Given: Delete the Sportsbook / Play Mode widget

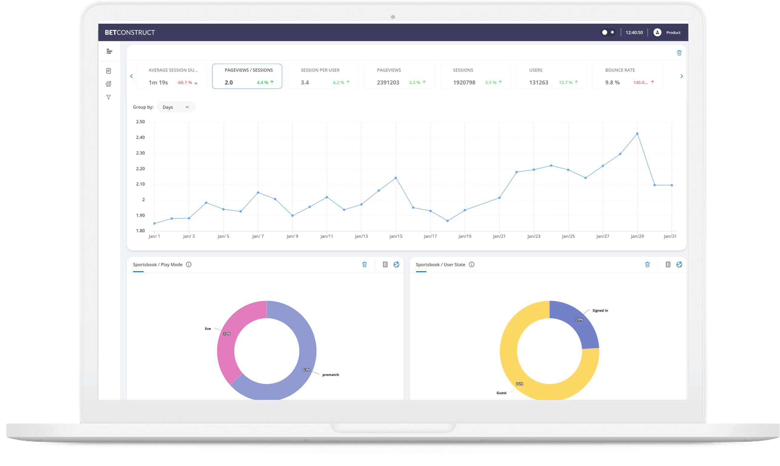Looking at the screenshot, I should [x=365, y=265].
